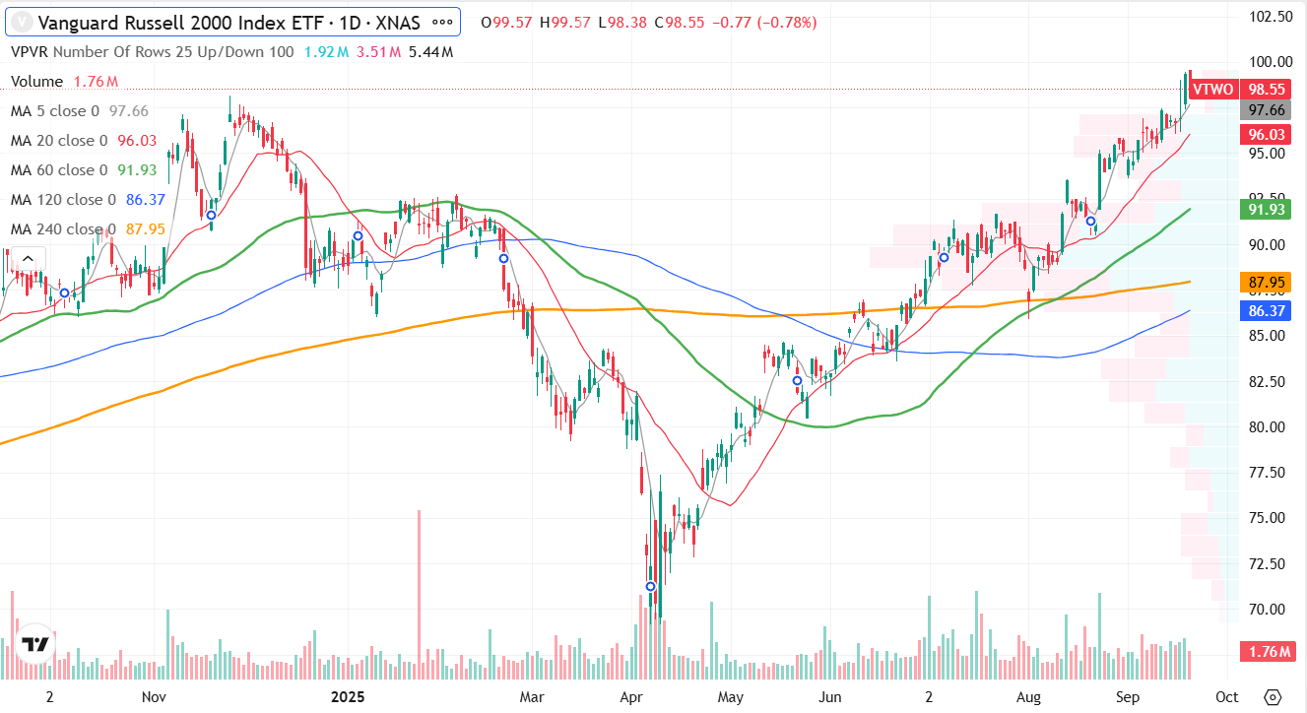This screenshot has width=1307, height=713.
Task: Click the event marker in late February
Action: click(x=503, y=258)
